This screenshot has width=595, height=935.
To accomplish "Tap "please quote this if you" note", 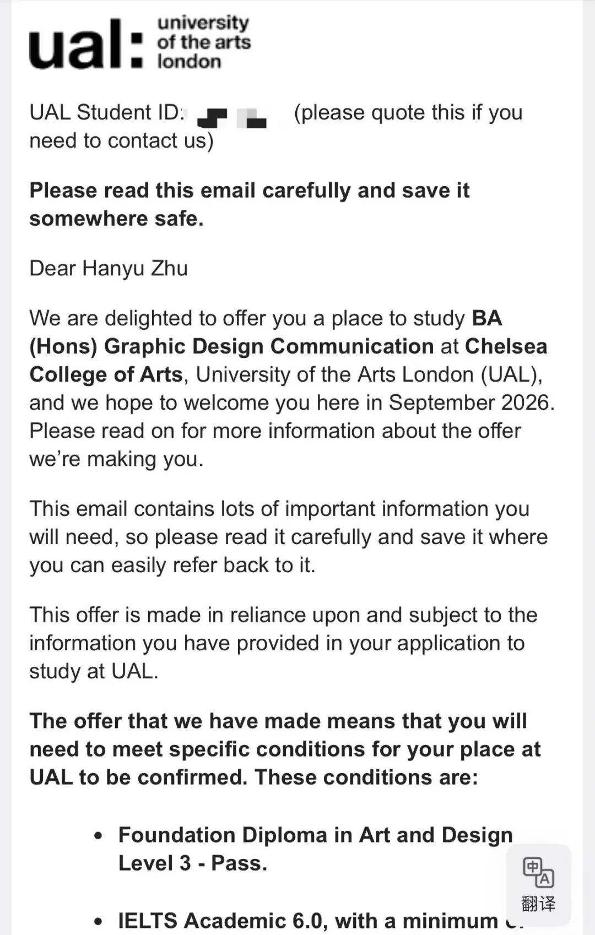I will (x=408, y=113).
